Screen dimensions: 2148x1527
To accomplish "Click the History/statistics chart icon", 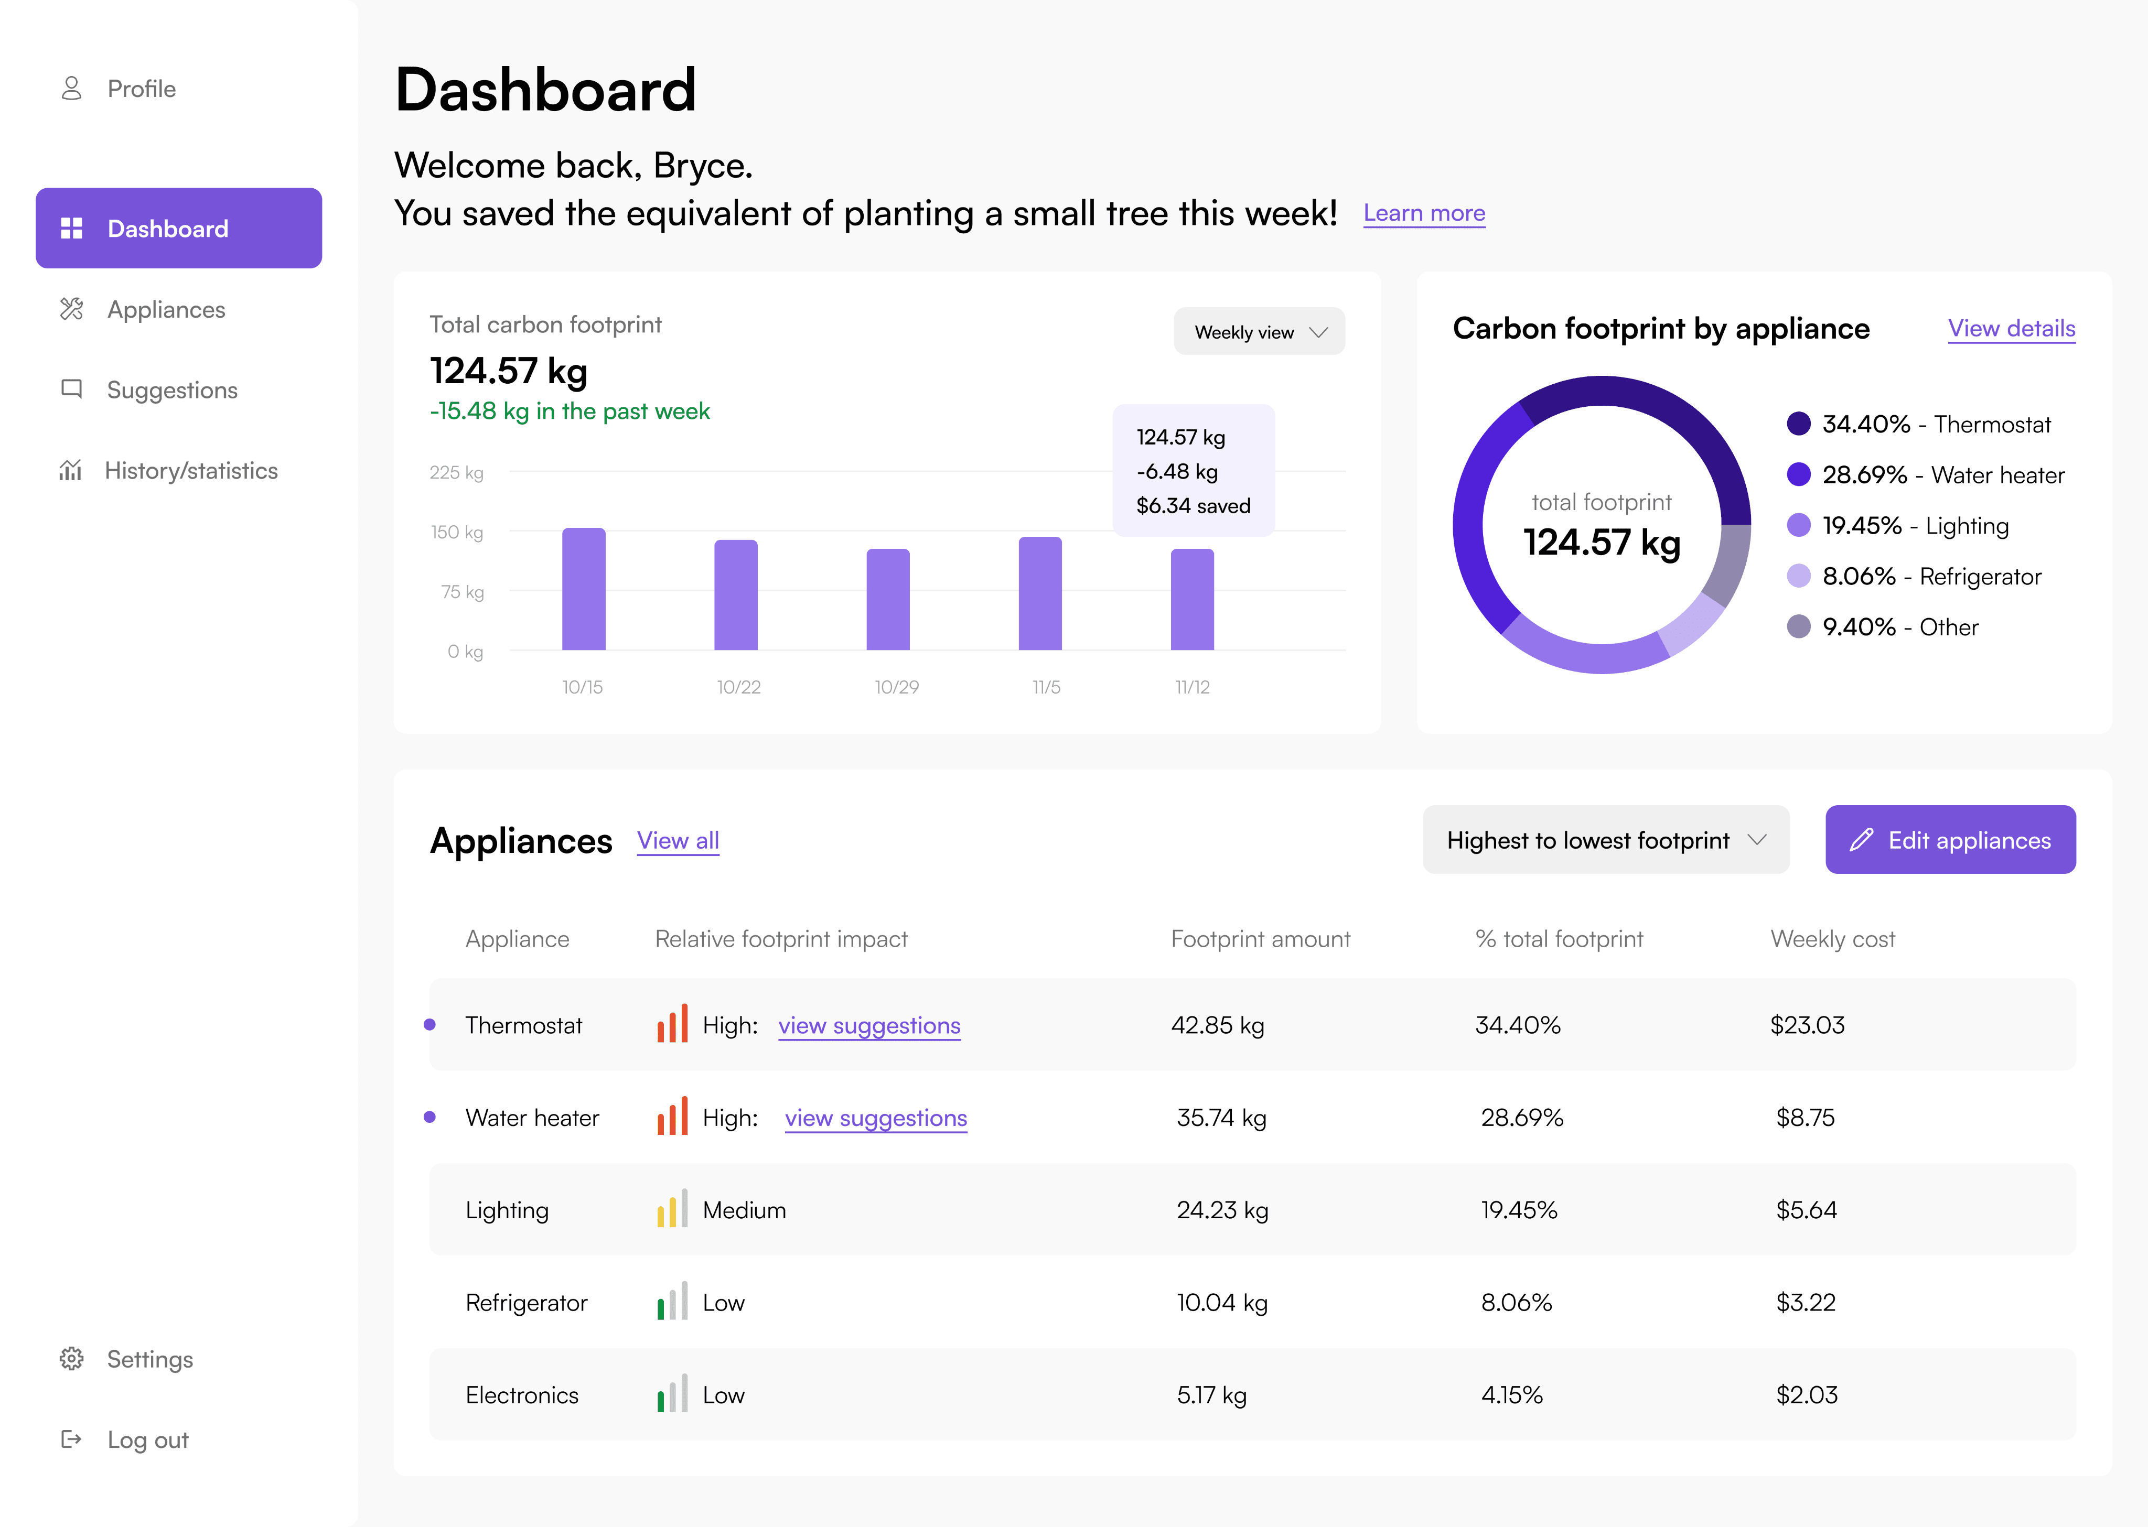I will 71,470.
